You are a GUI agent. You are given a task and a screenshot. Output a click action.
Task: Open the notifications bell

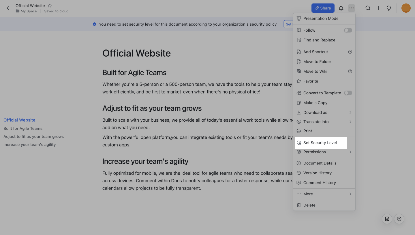(341, 8)
